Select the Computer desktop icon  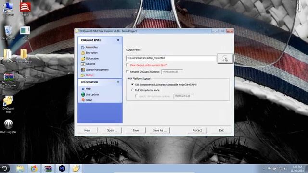click(8, 9)
